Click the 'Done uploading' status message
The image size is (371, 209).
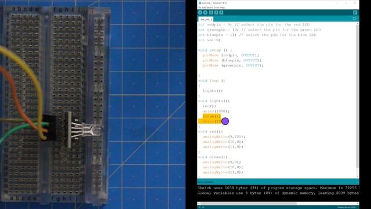(x=205, y=182)
